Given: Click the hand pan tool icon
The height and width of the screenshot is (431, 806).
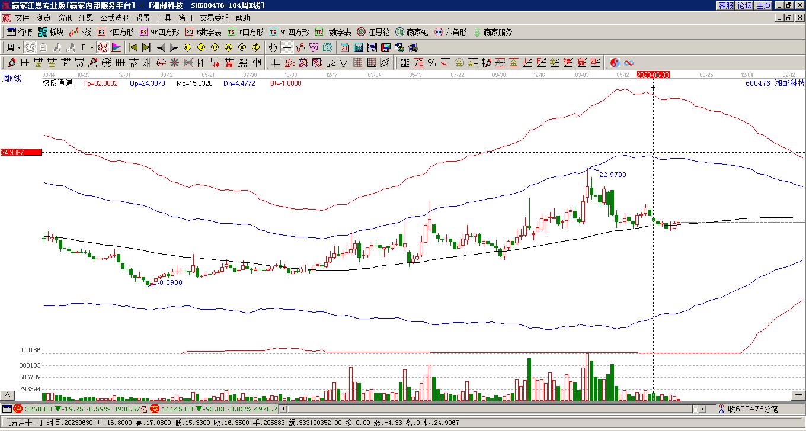Looking at the screenshot, I should pos(273,47).
